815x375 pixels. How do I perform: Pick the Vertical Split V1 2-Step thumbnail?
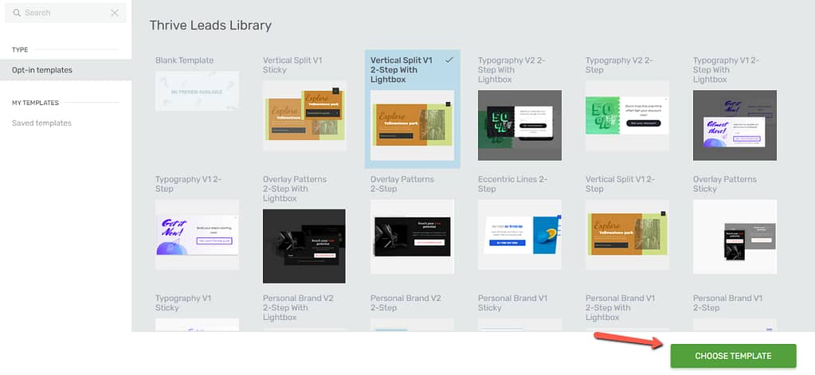pyautogui.click(x=627, y=235)
